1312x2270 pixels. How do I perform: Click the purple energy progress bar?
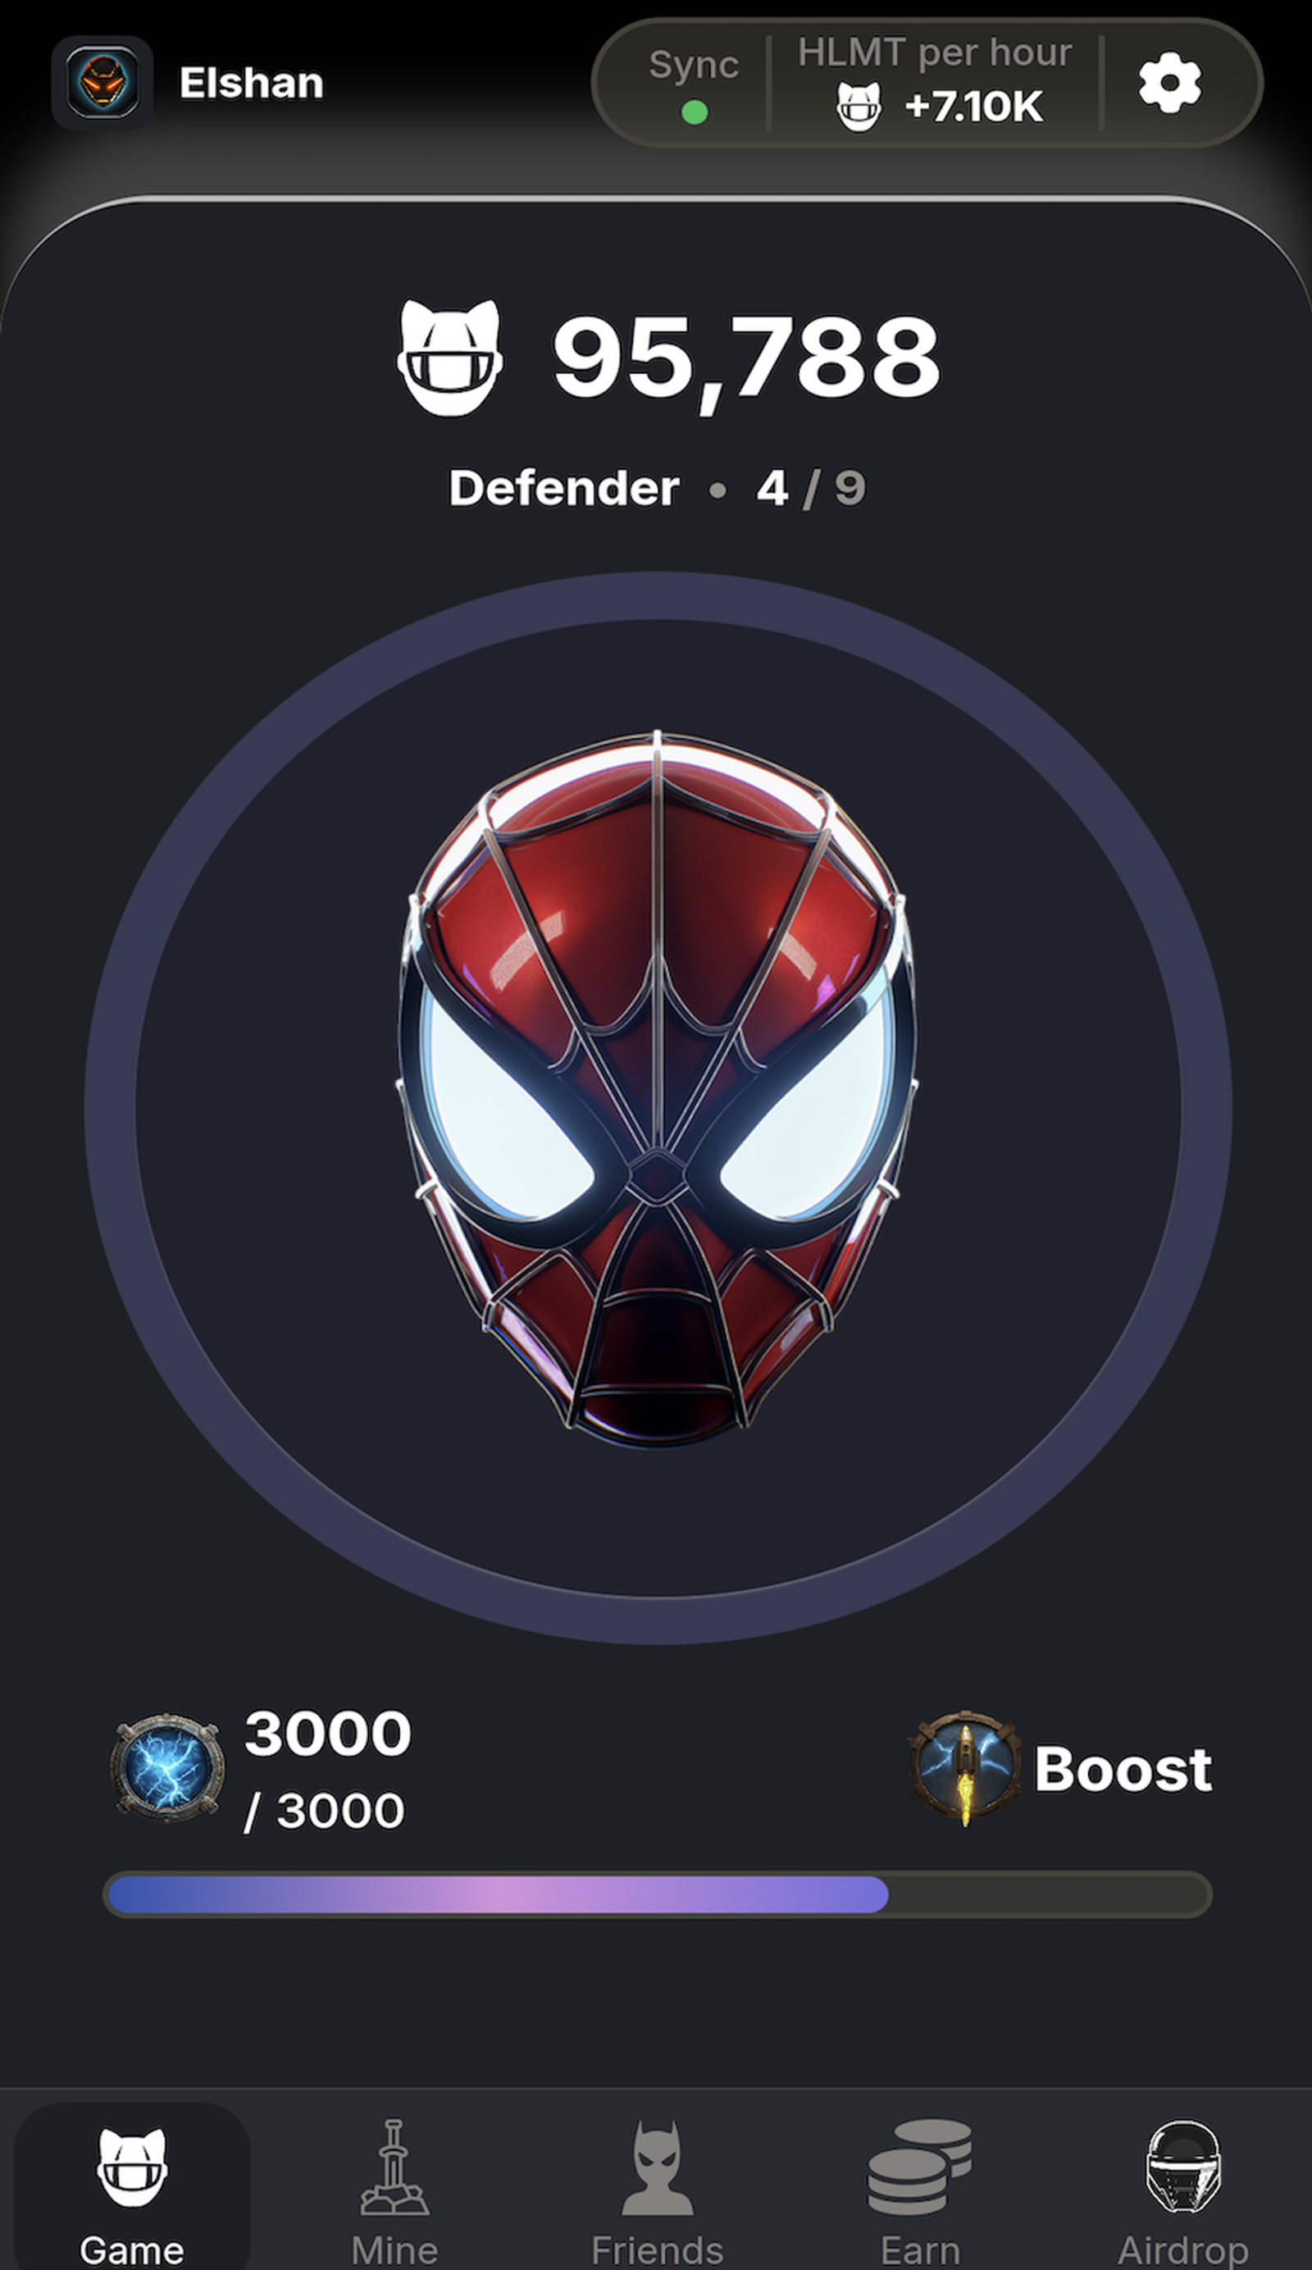pos(658,1894)
